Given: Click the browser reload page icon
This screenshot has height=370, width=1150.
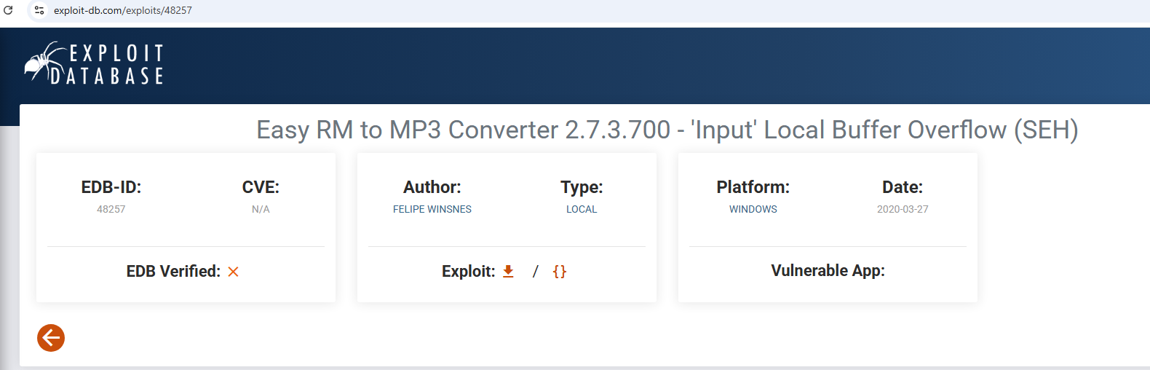Looking at the screenshot, I should [9, 10].
